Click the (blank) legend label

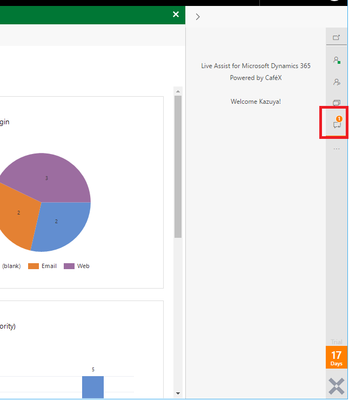11,266
